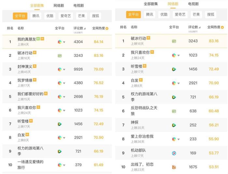228x174 pixels.
Task: Sort by 评论数 column in right panel
Action: tap(194, 27)
